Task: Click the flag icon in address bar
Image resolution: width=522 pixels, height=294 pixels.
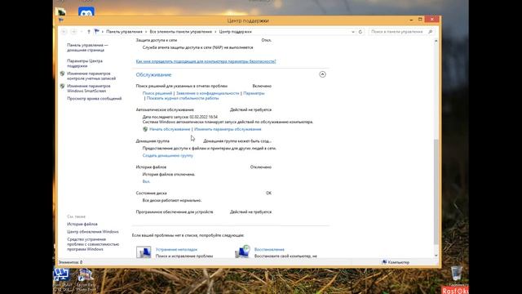Action: [96, 31]
